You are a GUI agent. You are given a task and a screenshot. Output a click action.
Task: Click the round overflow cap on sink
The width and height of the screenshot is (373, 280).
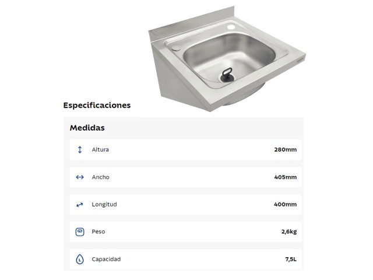[176, 48]
